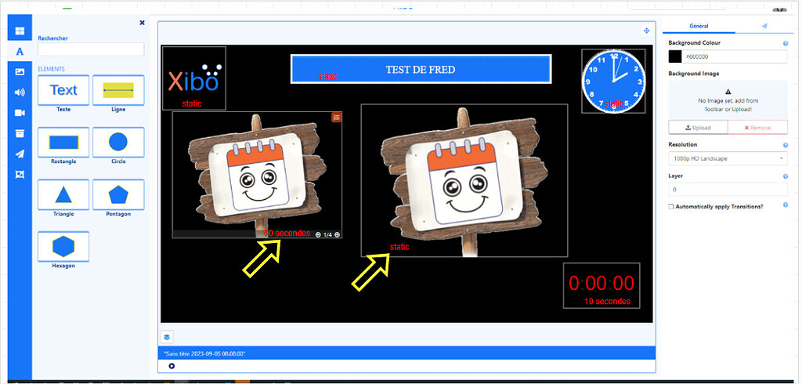Click the paper plane icon in left sidebar
The image size is (802, 384).
pyautogui.click(x=20, y=154)
